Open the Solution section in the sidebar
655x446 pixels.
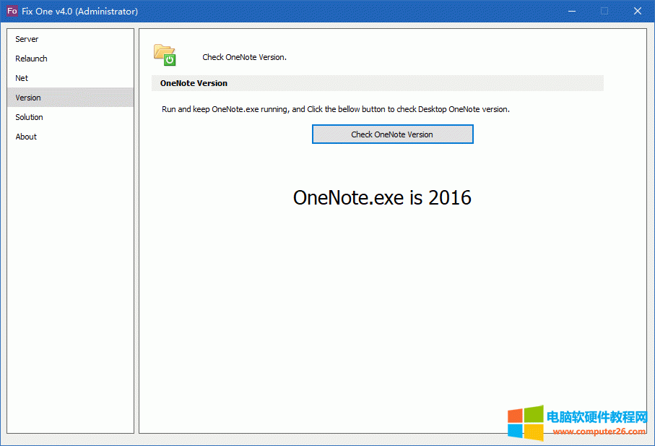pos(30,117)
